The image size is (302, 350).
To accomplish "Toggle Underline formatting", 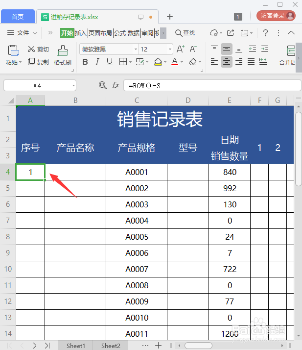I will click(110, 62).
